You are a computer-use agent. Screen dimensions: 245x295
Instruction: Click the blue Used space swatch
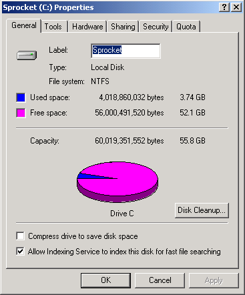pos(21,97)
